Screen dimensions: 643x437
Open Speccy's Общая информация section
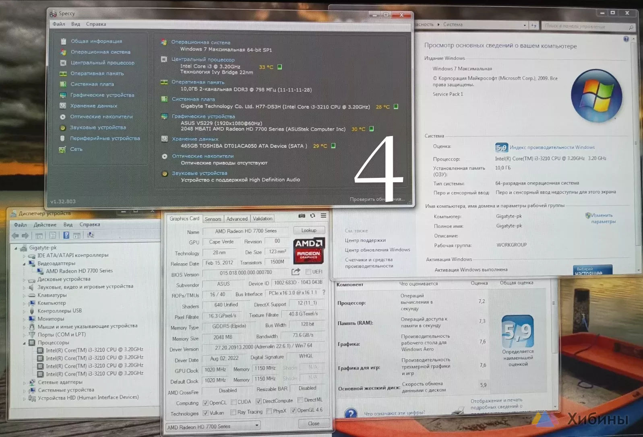click(96, 41)
